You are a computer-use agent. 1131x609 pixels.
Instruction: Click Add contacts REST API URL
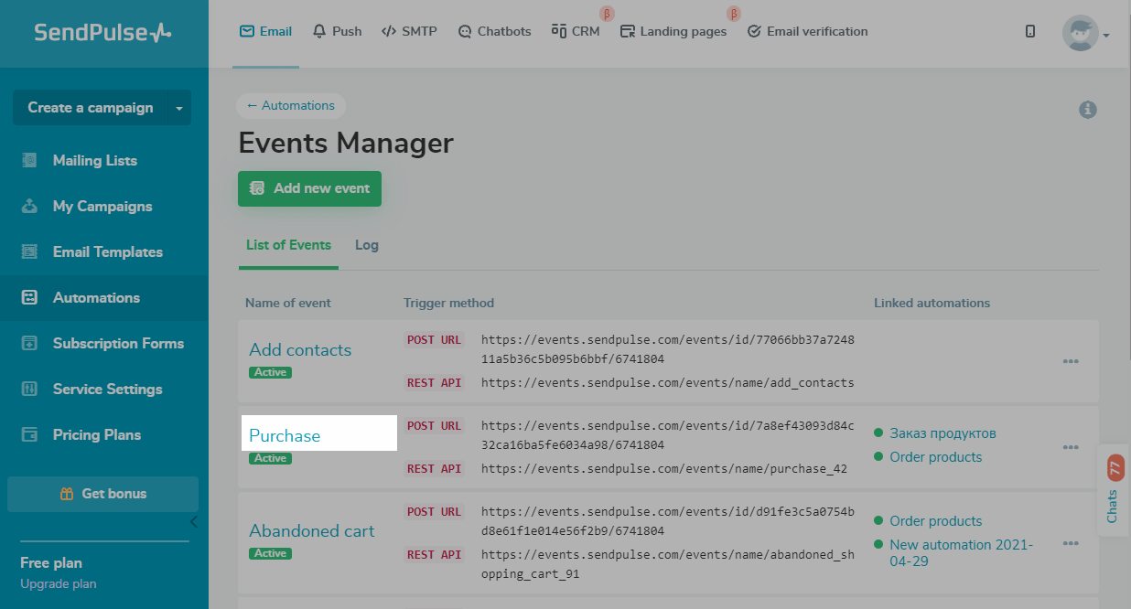pos(668,383)
